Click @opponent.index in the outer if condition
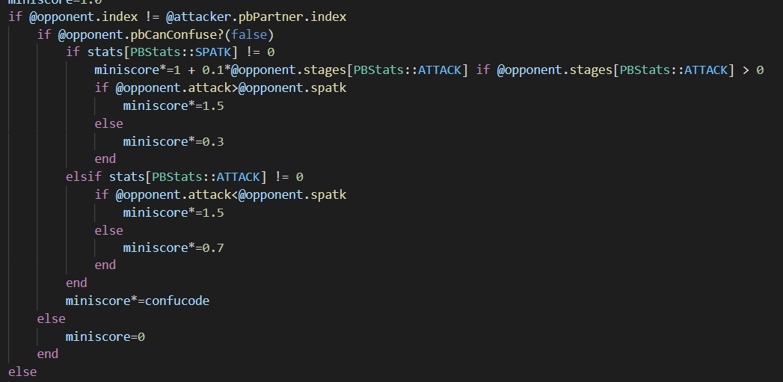783x382 pixels. click(x=84, y=17)
